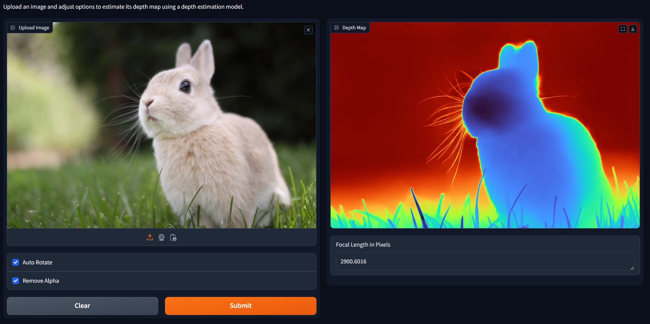Click the resize handle of the focal length textbox
This screenshot has width=650, height=324.
[x=632, y=268]
